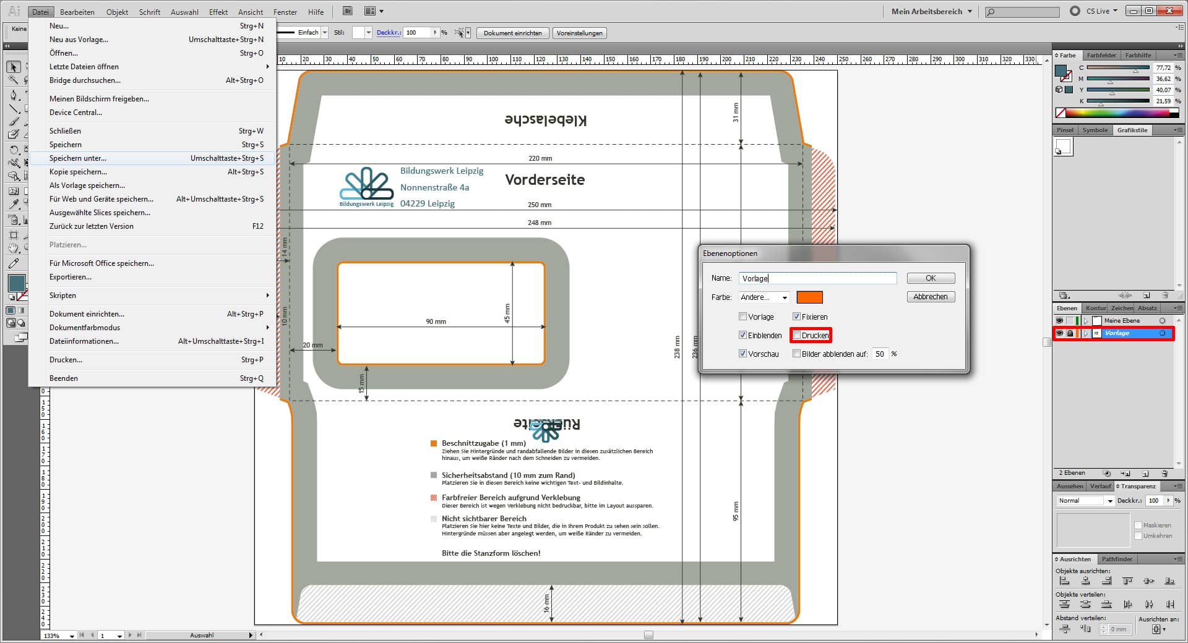This screenshot has width=1188, height=643.
Task: Enable the Drucken checkbox
Action: 797,335
